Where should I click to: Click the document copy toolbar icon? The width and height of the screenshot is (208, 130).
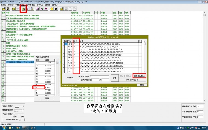click(x=32, y=9)
